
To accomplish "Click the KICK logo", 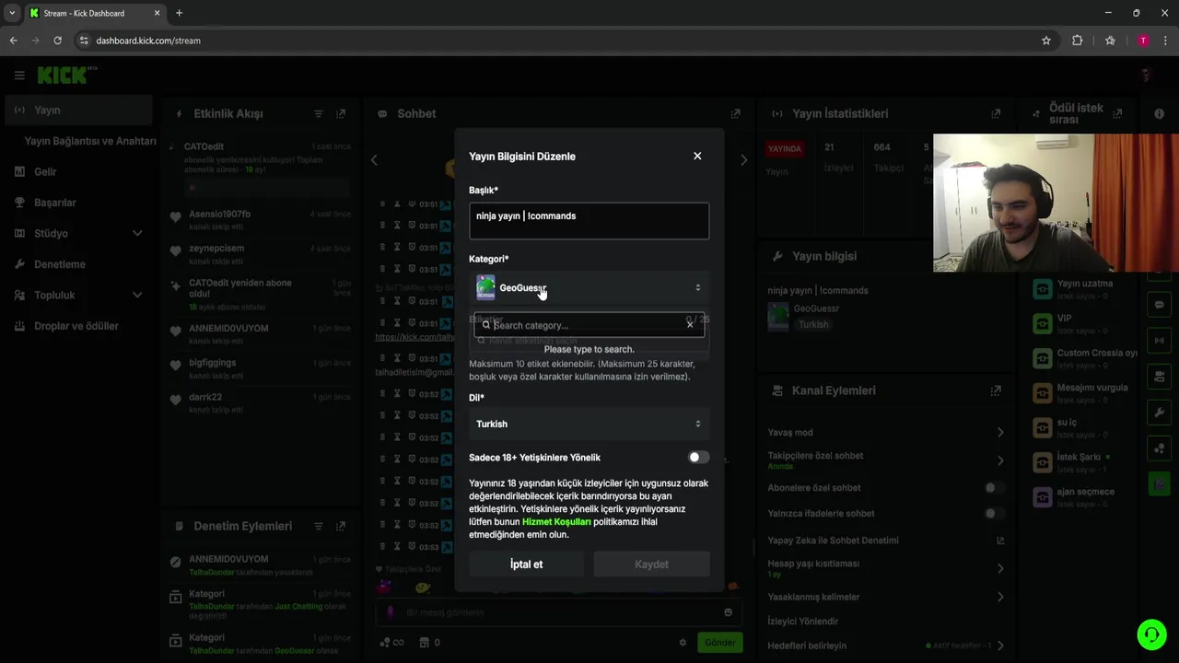I will tap(64, 76).
